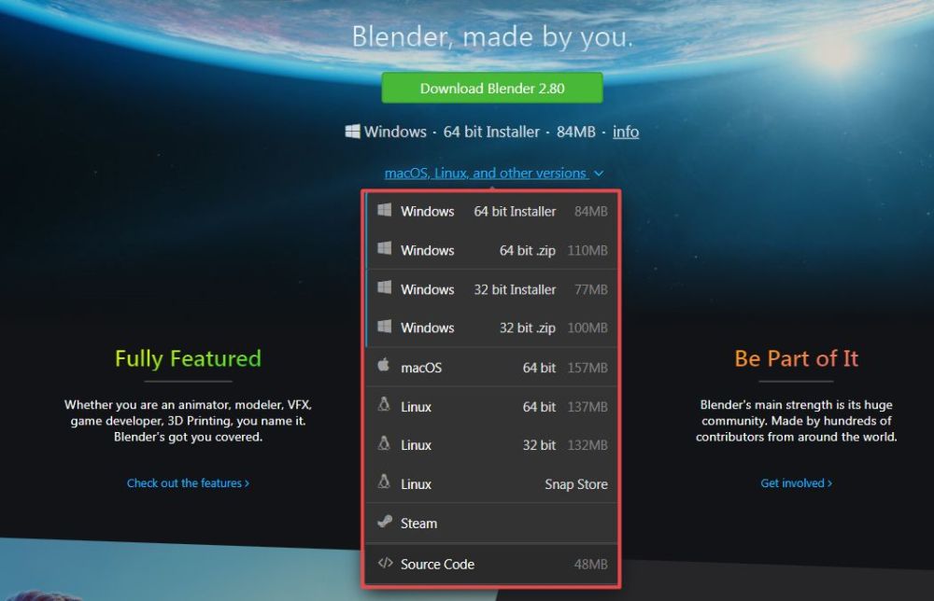Select Windows 32 bit .zip 100MB entry
This screenshot has width=934, height=601.
pyautogui.click(x=491, y=328)
